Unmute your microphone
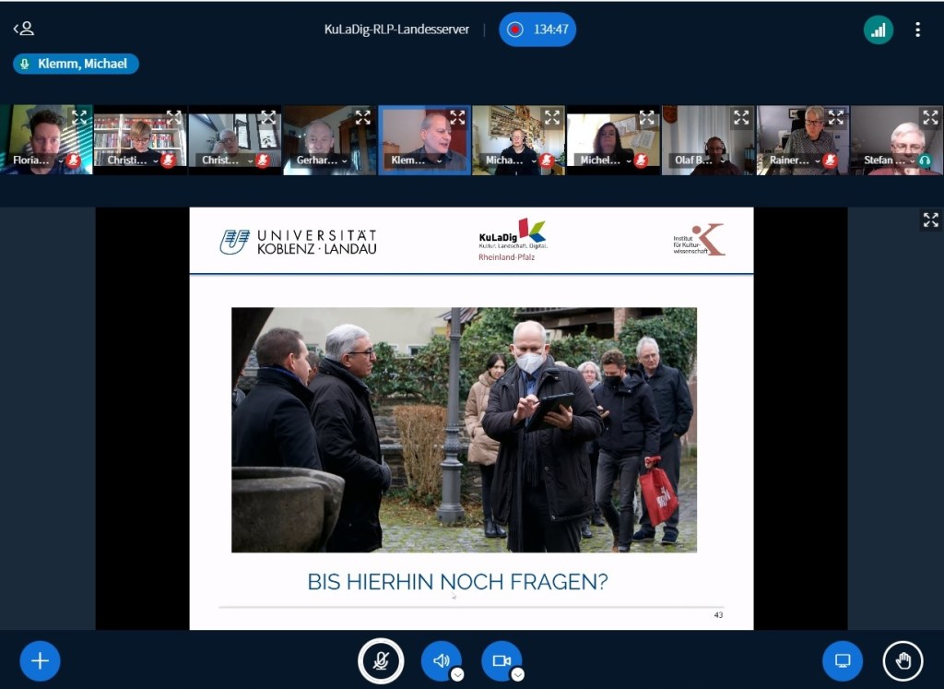 381,660
